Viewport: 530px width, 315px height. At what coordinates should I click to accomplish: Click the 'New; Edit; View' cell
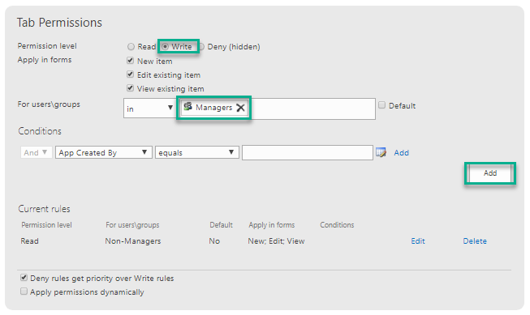276,241
